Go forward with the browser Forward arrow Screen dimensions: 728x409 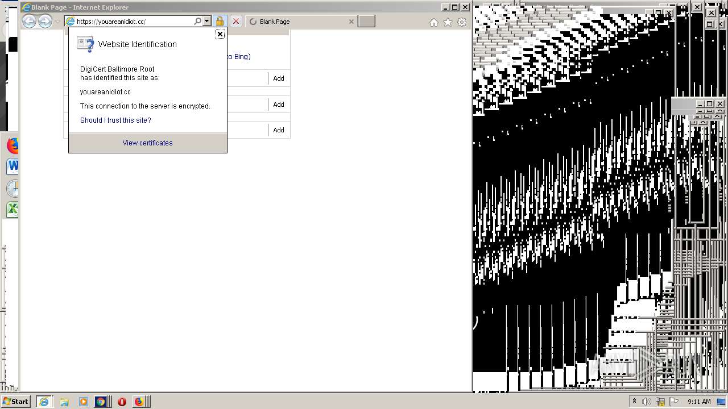point(45,22)
